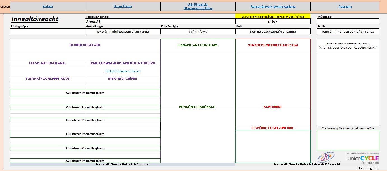The image size is (387, 171).
Task: Go to the Sonraí Ranga link
Action: 123,6
